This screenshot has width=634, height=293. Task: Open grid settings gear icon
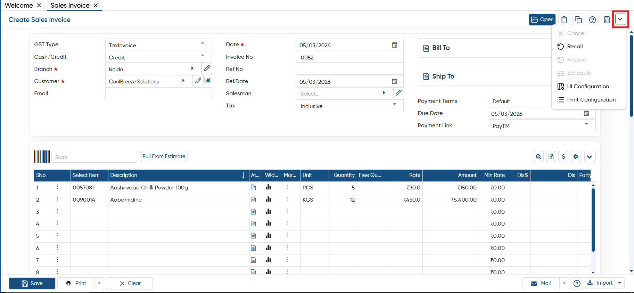pos(576,156)
